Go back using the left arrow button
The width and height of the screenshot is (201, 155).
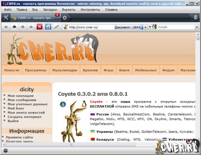pos(14,27)
